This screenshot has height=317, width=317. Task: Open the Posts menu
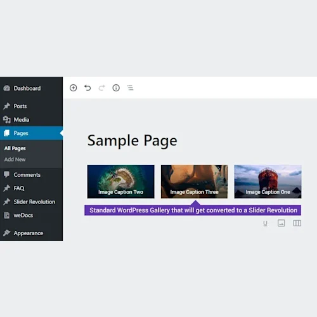pos(20,106)
